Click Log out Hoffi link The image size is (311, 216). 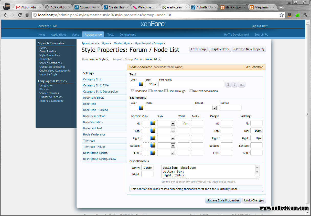(260, 26)
